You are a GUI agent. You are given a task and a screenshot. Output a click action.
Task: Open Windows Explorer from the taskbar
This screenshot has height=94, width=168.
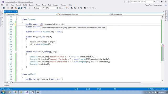pyautogui.click(x=10, y=92)
